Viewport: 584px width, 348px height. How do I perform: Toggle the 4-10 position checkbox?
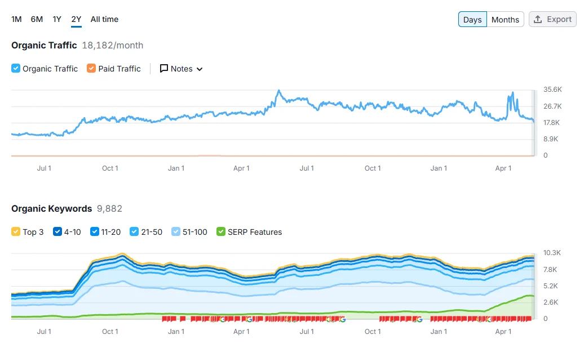click(57, 232)
